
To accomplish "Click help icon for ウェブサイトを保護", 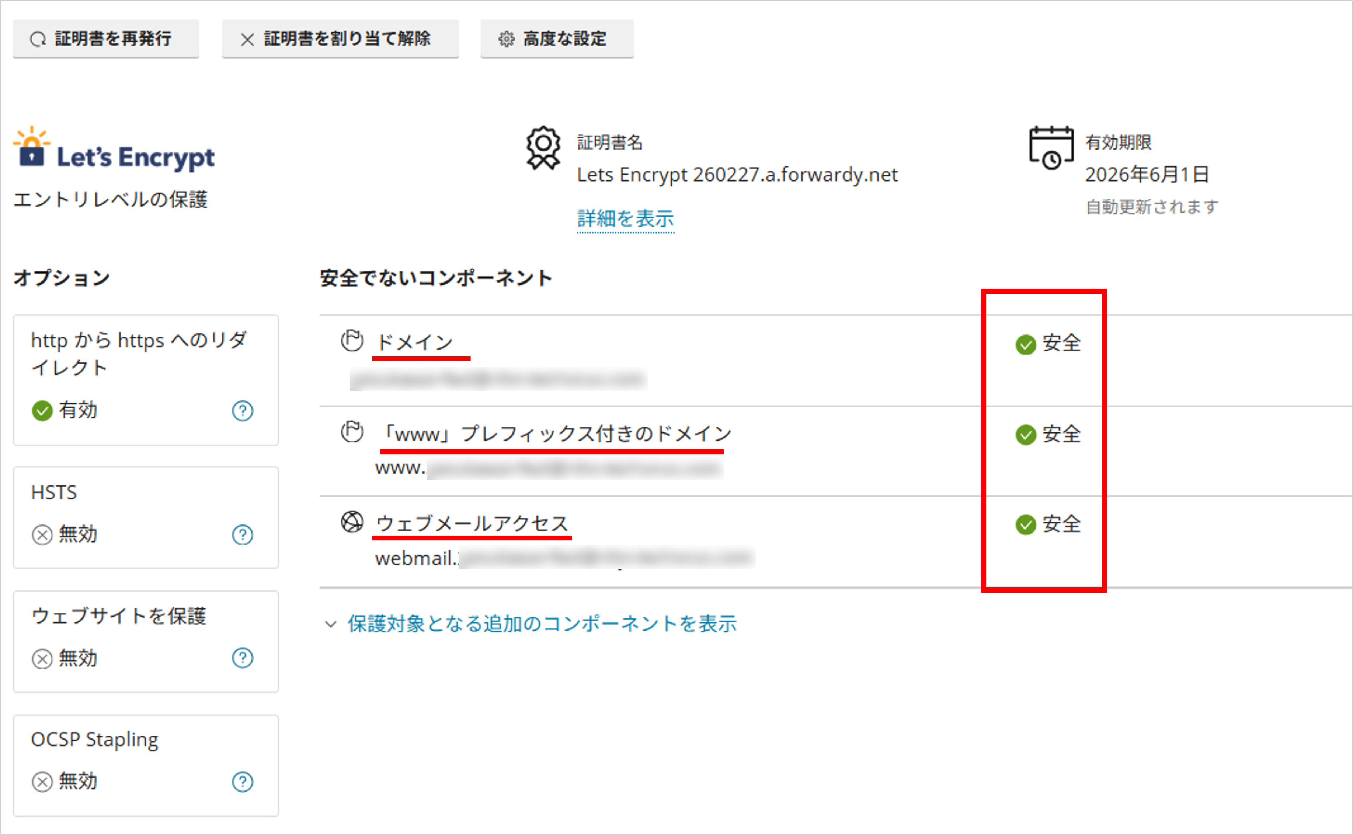I will point(242,658).
